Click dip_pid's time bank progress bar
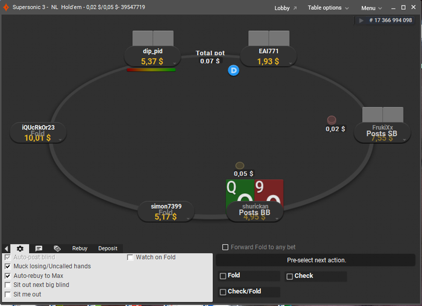The height and width of the screenshot is (306, 422). [151, 70]
